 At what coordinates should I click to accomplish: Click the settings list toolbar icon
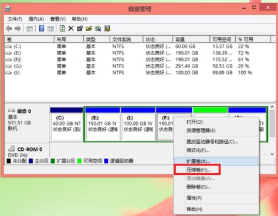pos(107,29)
